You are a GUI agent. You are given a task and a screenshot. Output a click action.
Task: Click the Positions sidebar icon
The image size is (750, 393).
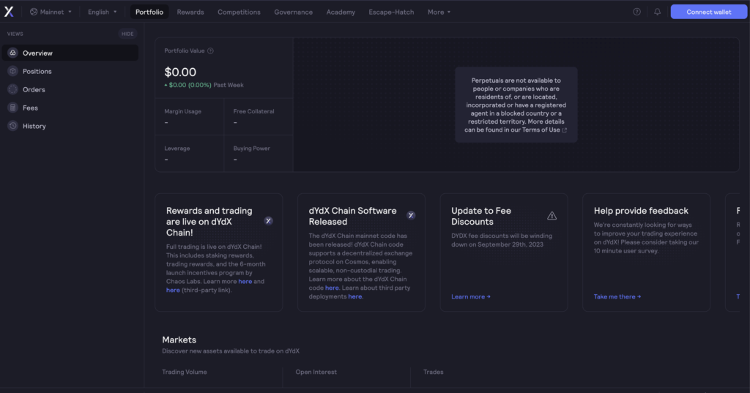12,71
